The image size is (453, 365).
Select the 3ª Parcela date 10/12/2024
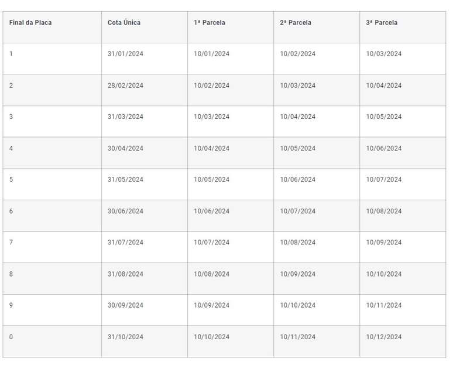coord(384,337)
